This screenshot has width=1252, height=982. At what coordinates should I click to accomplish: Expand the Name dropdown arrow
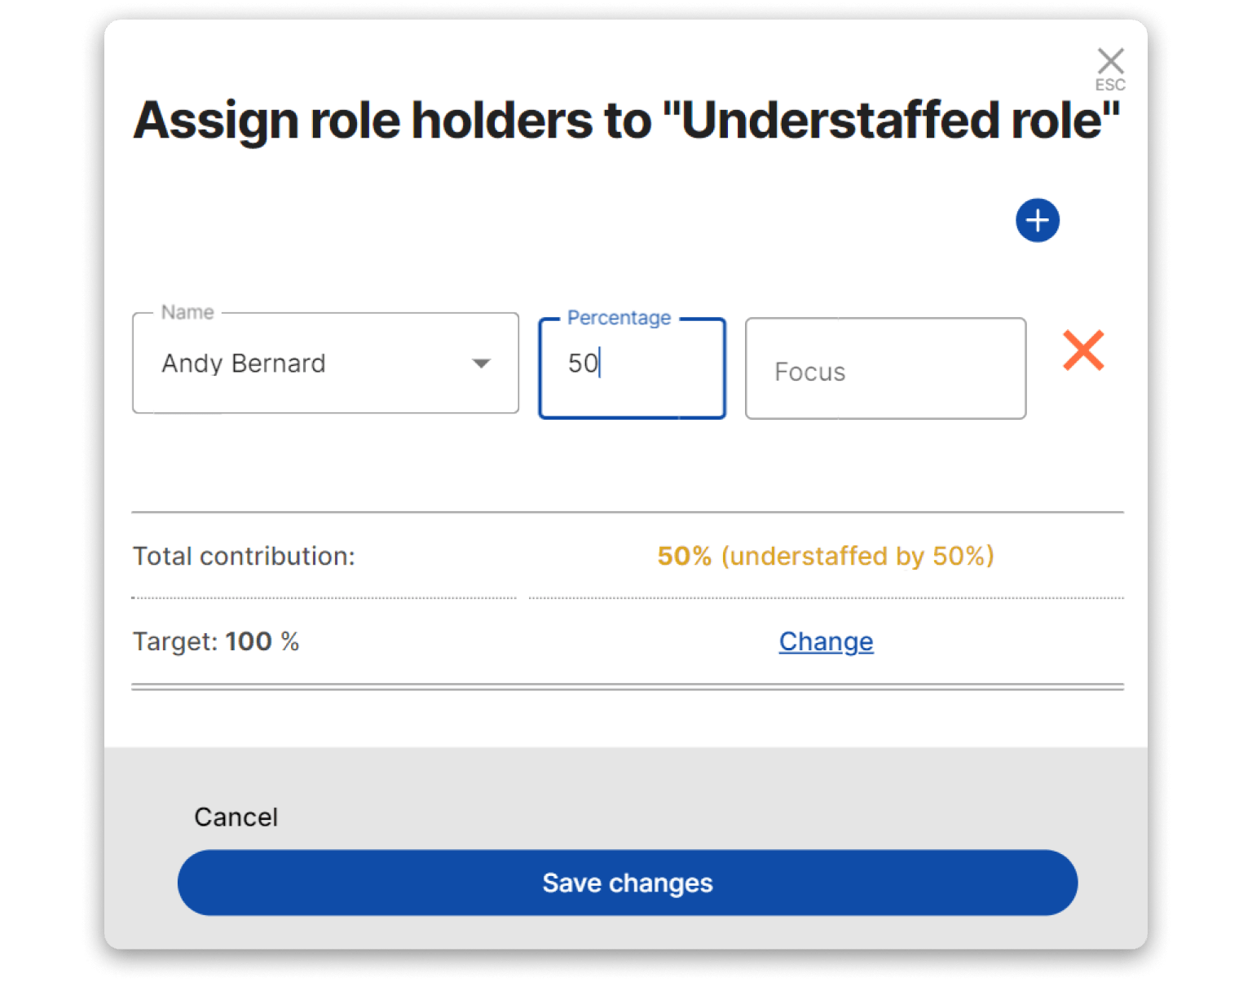[482, 363]
